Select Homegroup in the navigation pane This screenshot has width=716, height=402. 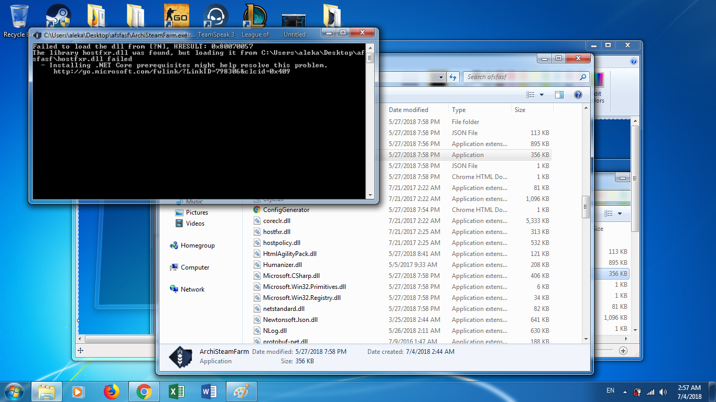(x=192, y=245)
